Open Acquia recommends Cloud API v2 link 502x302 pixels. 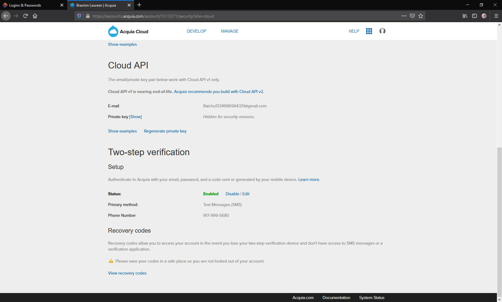coord(219,91)
